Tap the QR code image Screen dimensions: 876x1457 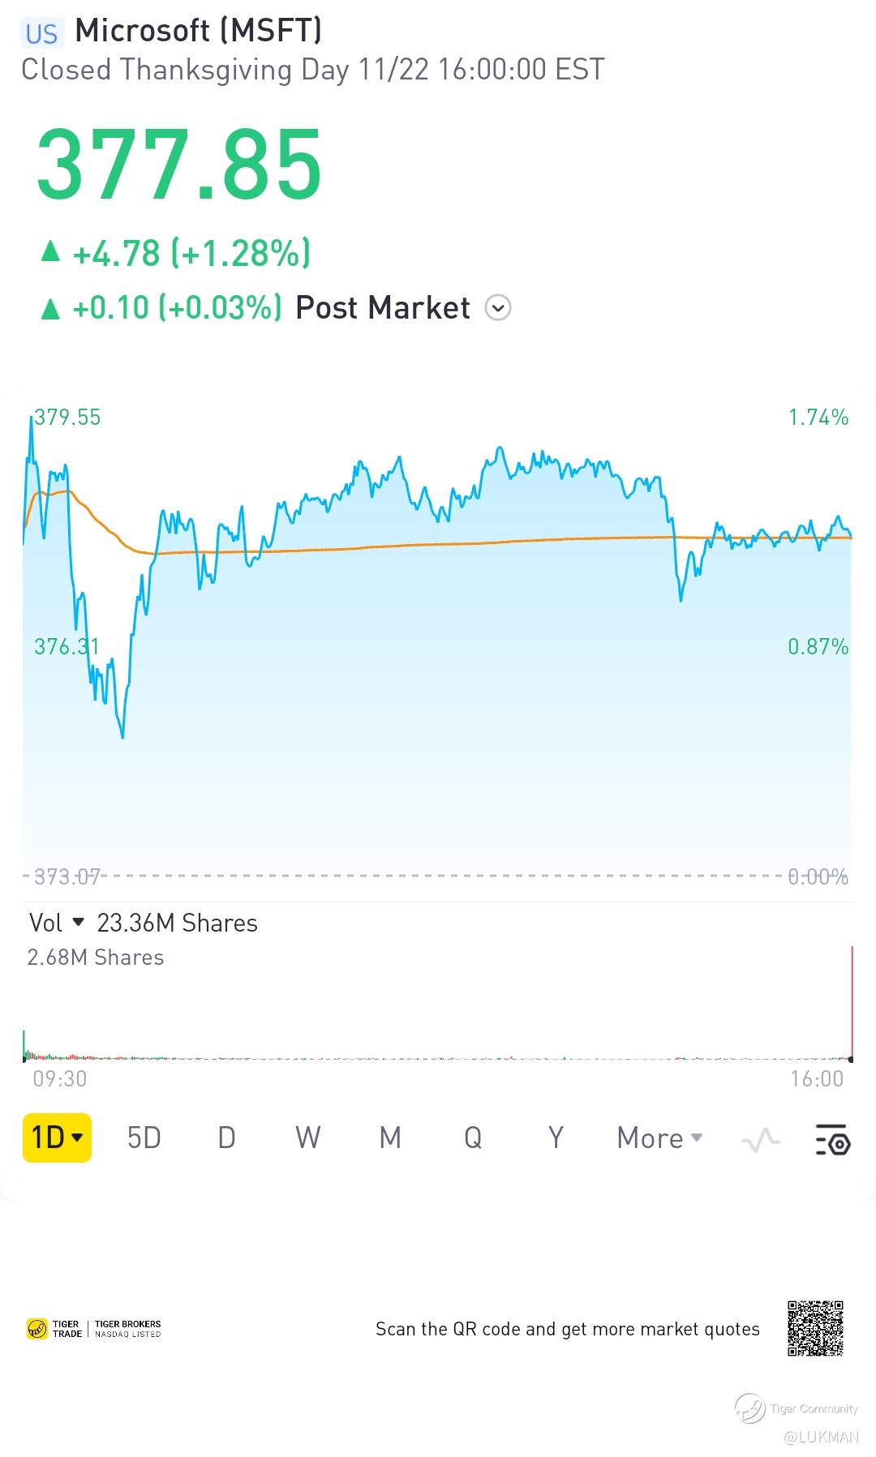[x=815, y=1328]
